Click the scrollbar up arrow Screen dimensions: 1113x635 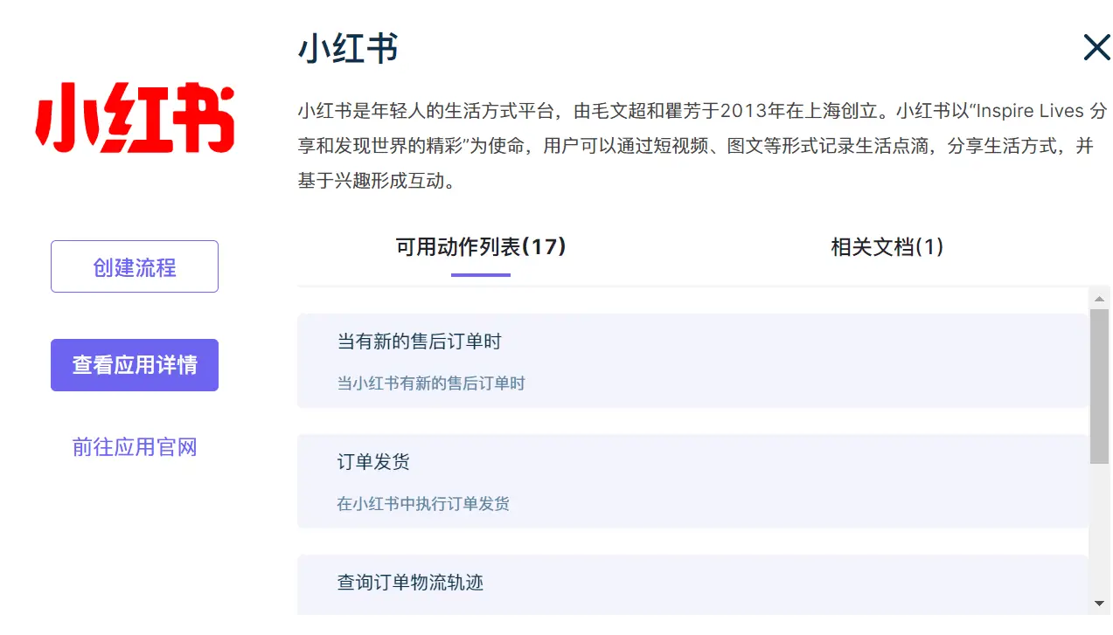[x=1099, y=299]
